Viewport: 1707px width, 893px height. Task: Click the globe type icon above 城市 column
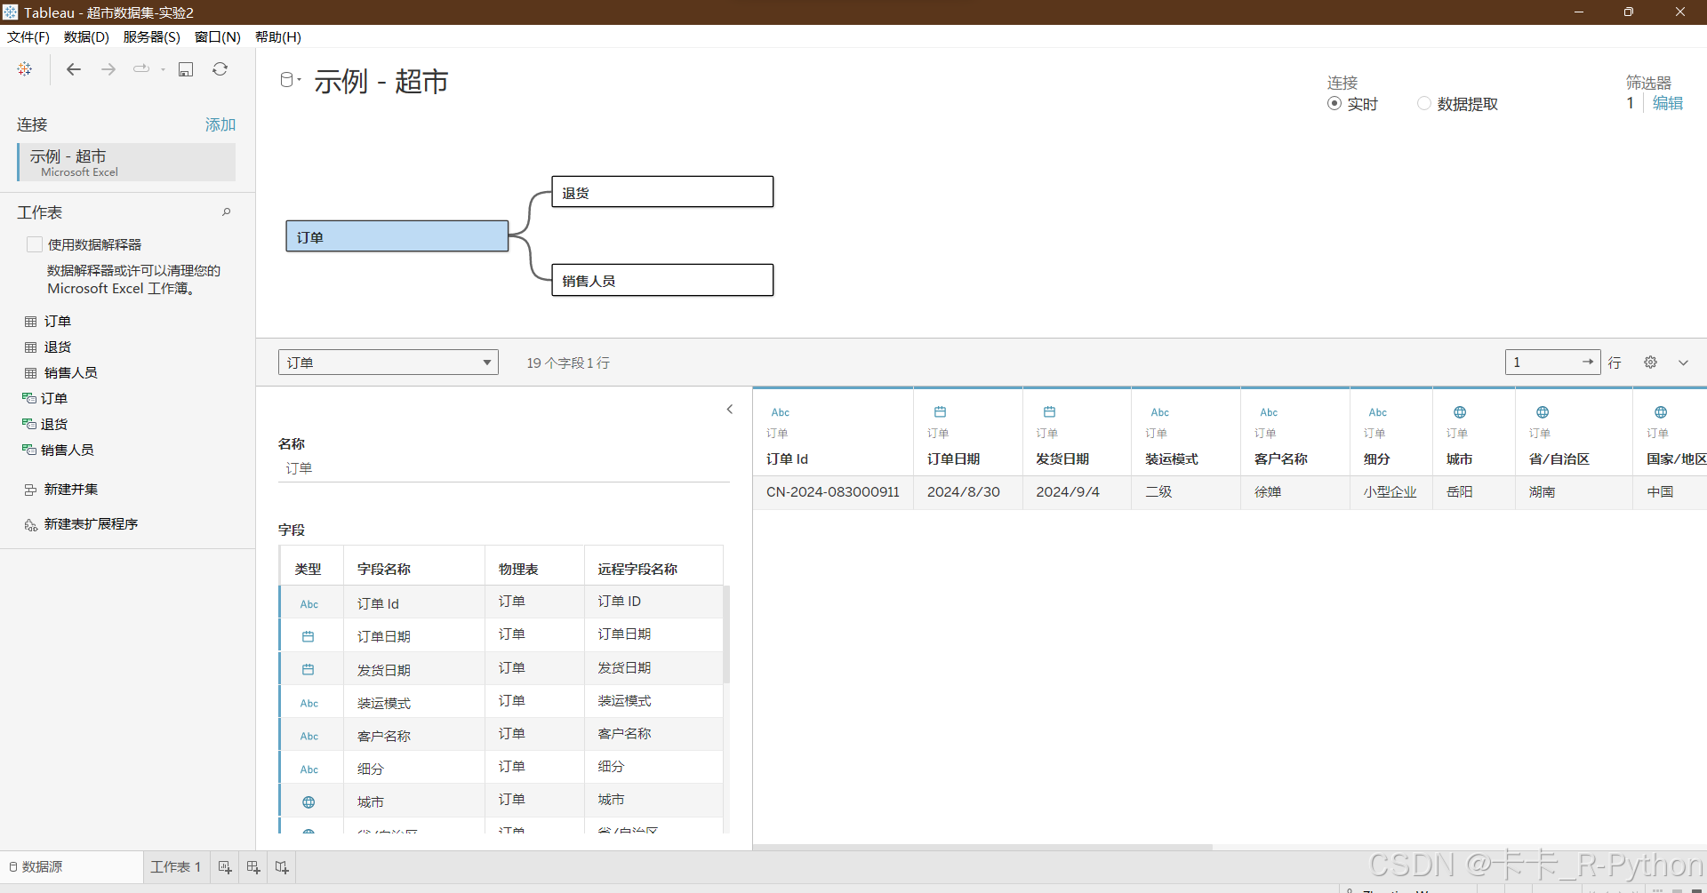pyautogui.click(x=1460, y=412)
